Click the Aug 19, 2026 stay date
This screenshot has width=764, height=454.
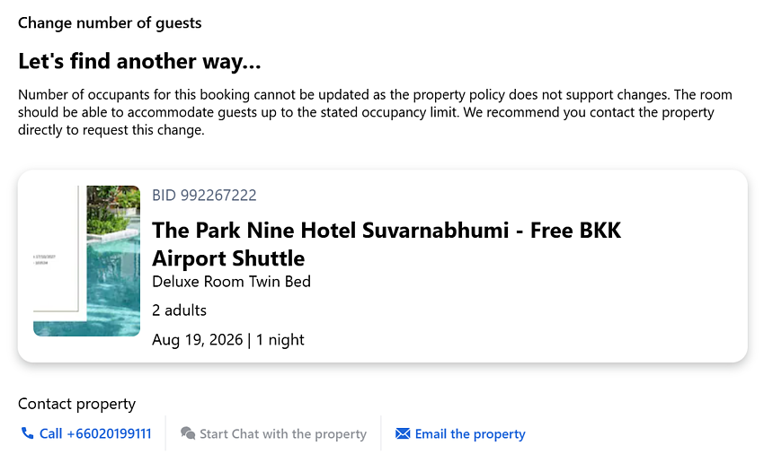point(198,339)
